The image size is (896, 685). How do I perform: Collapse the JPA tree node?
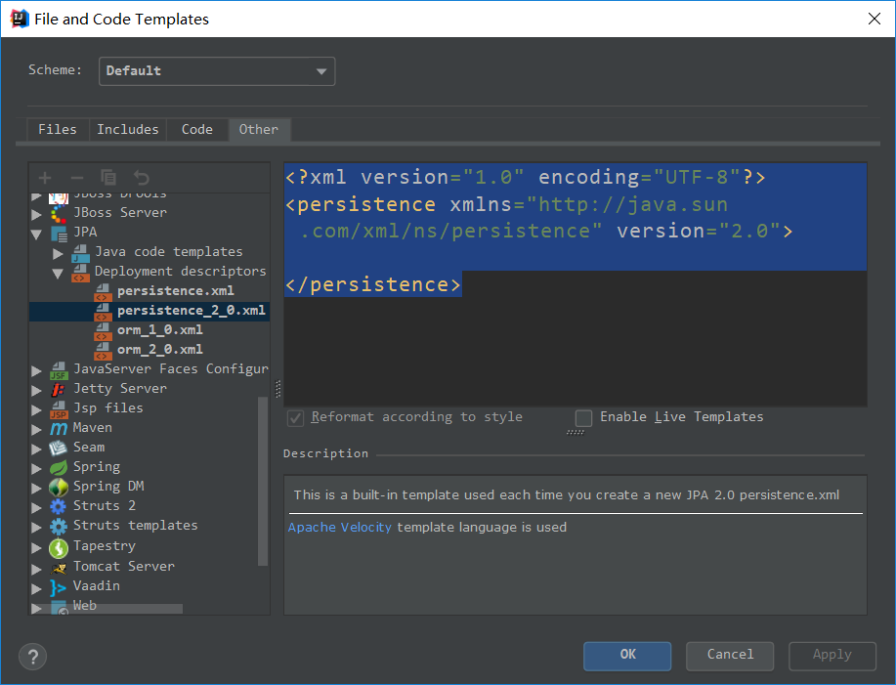37,234
